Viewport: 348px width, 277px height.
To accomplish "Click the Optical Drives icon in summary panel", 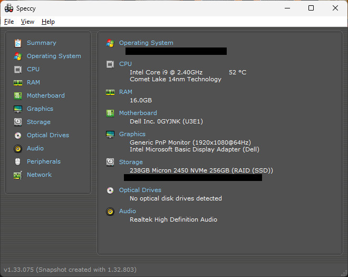I will click(x=110, y=190).
